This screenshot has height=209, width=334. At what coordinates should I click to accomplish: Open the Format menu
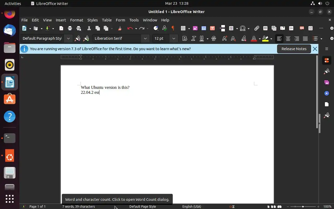click(76, 20)
